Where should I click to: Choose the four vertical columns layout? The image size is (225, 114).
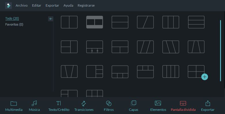point(171,72)
